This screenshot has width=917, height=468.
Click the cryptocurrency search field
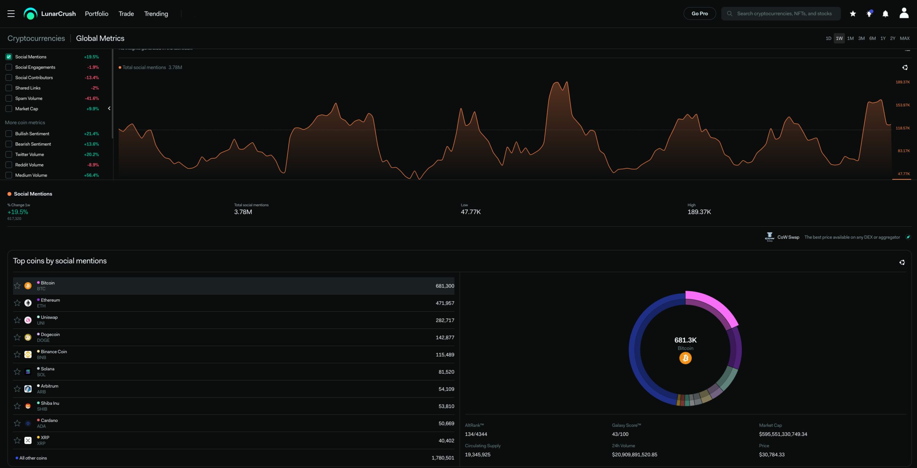784,14
